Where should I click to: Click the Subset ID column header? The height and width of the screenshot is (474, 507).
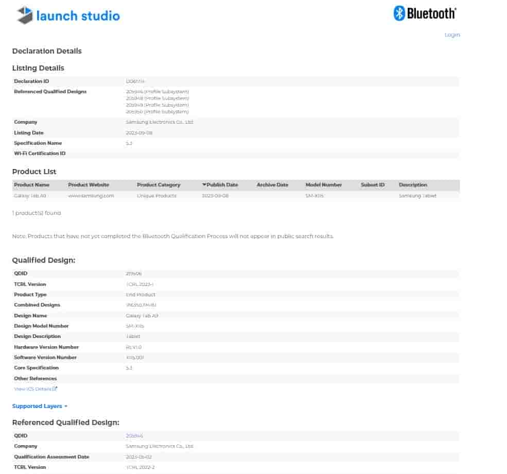coord(373,185)
